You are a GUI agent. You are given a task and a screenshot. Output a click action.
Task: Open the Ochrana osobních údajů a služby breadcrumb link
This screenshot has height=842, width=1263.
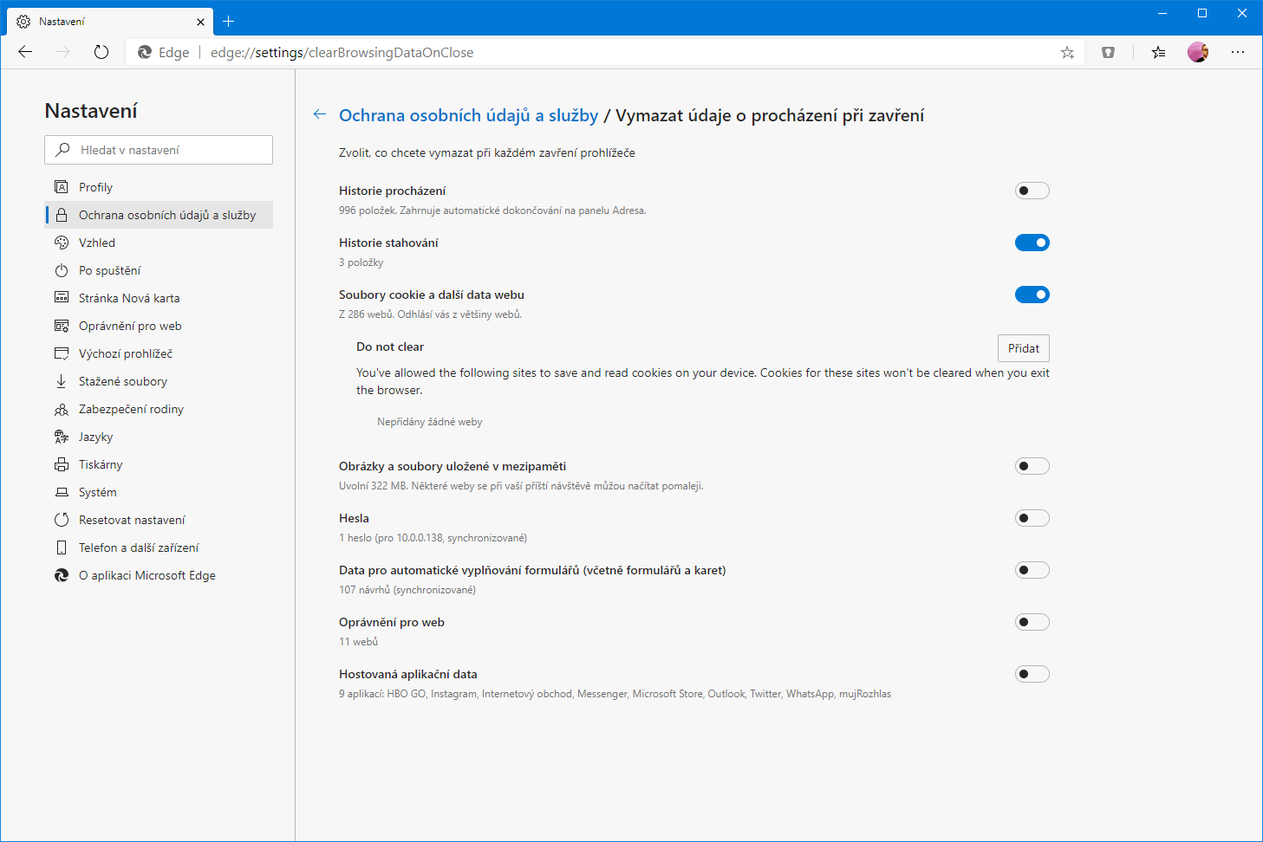(x=468, y=115)
